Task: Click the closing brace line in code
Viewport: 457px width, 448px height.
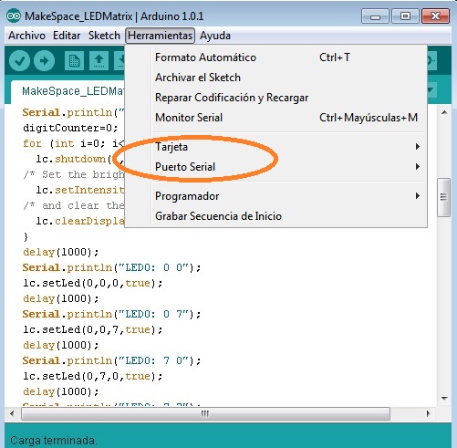Action: click(x=26, y=236)
